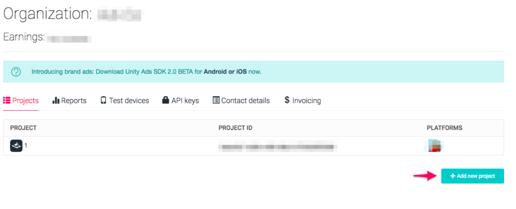Click the PROJECT column header

pos(23,128)
